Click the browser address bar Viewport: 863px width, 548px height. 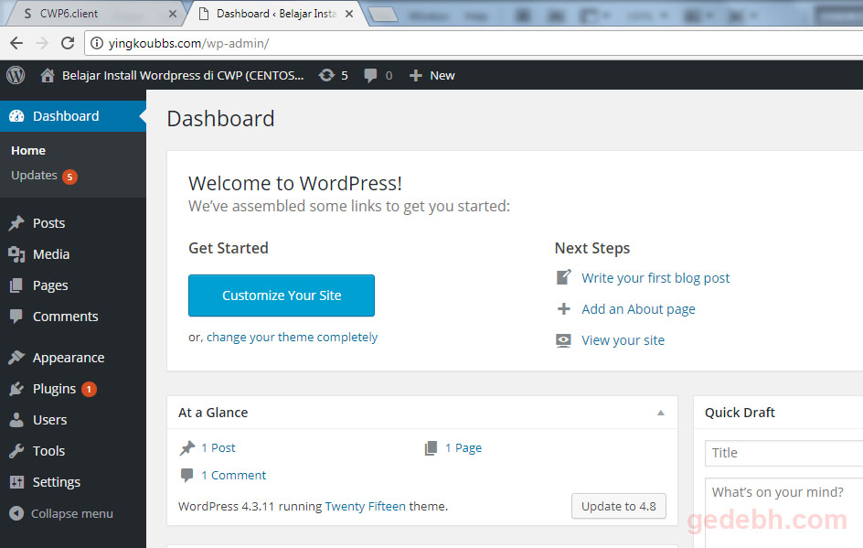474,43
